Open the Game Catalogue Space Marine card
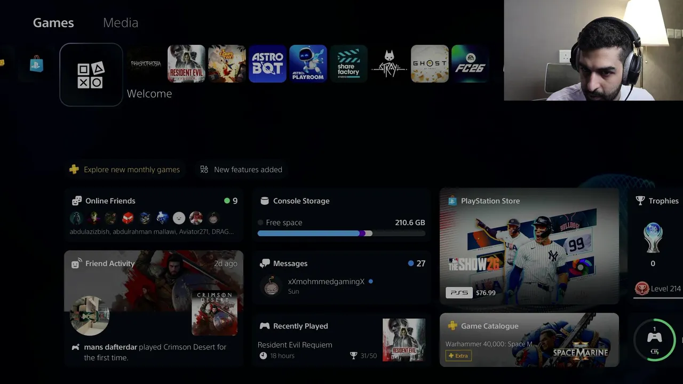This screenshot has height=384, width=683. pos(529,340)
